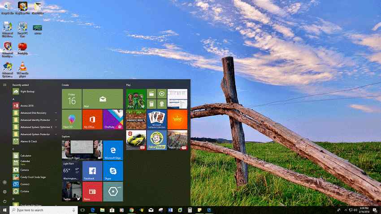Open the March of Empires tile
The height and width of the screenshot is (214, 381).
[x=178, y=140]
